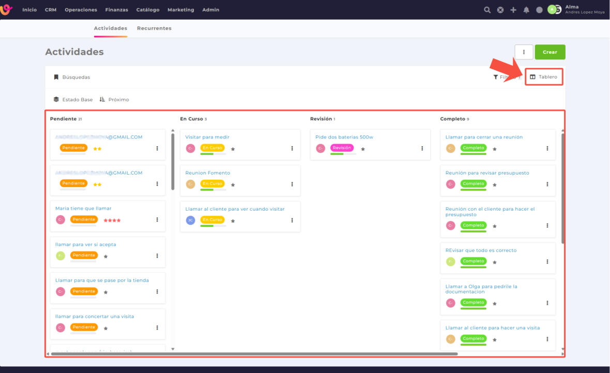The width and height of the screenshot is (610, 373).
Task: Toggle star on 'REvisar que todo es correcto'
Action: coord(495,262)
